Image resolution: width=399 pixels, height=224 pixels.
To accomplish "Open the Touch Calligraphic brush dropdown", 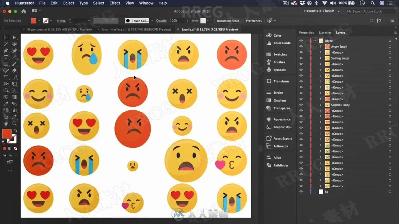I will point(152,21).
